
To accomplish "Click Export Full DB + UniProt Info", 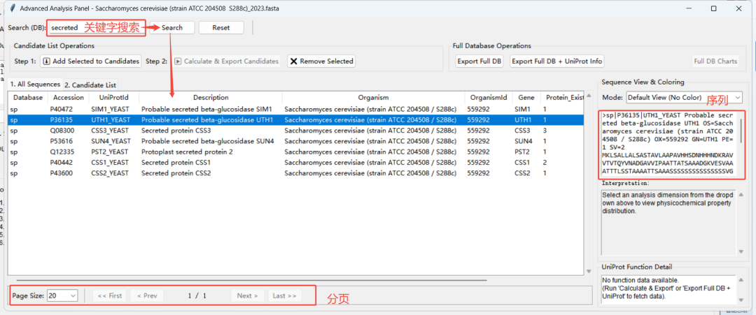I will click(557, 61).
